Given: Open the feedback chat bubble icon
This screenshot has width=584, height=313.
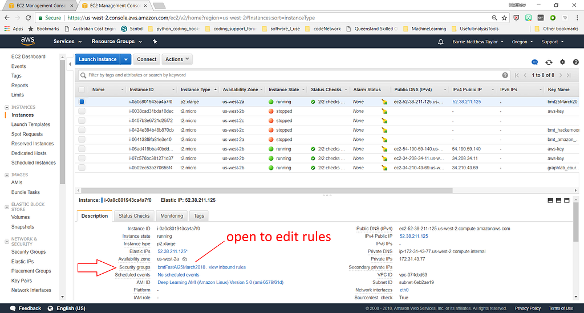Looking at the screenshot, I should (535, 62).
